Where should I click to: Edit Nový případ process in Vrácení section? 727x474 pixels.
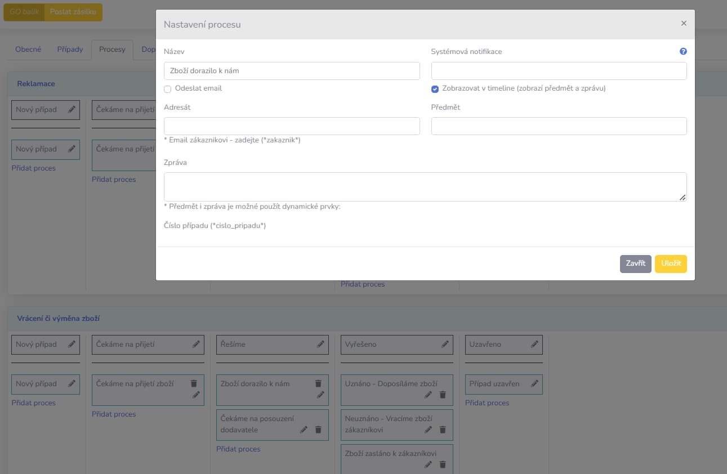(x=72, y=384)
